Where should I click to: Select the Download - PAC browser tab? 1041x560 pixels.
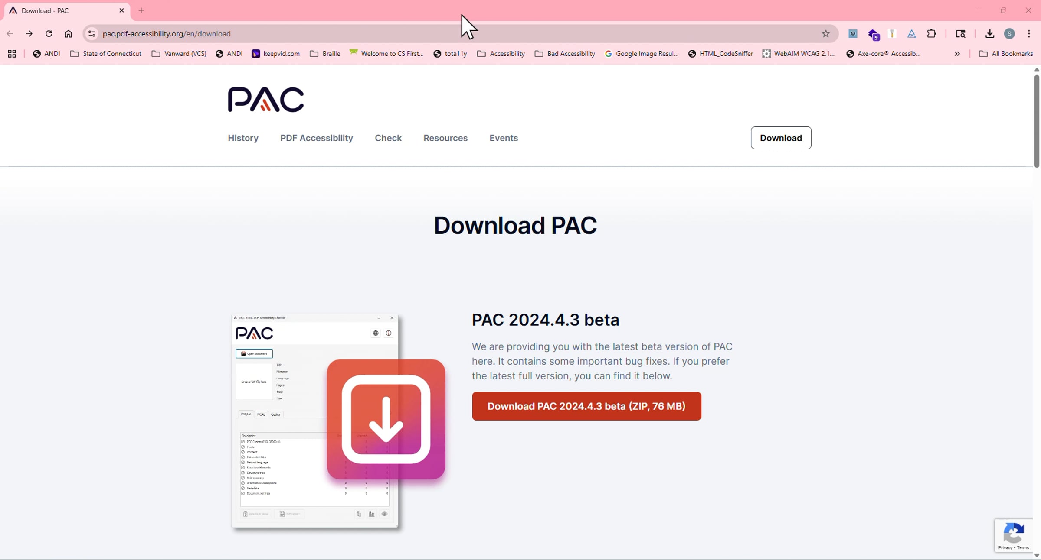(67, 10)
